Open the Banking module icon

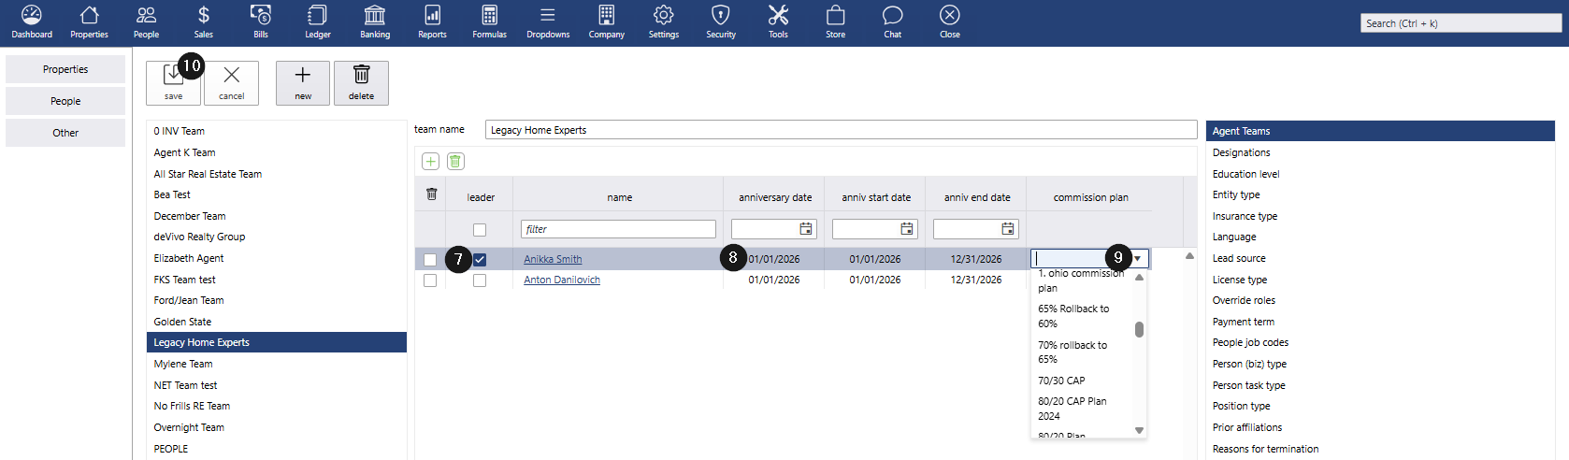click(375, 22)
